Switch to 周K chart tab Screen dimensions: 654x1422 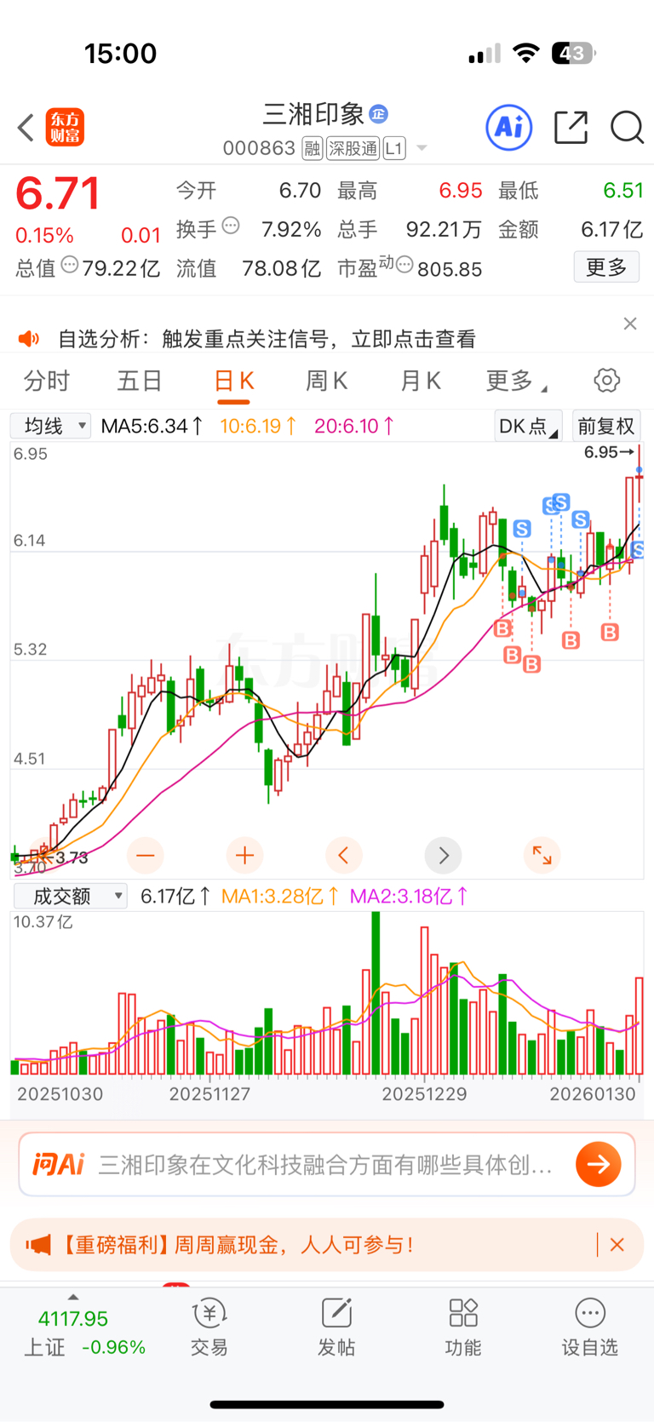327,381
